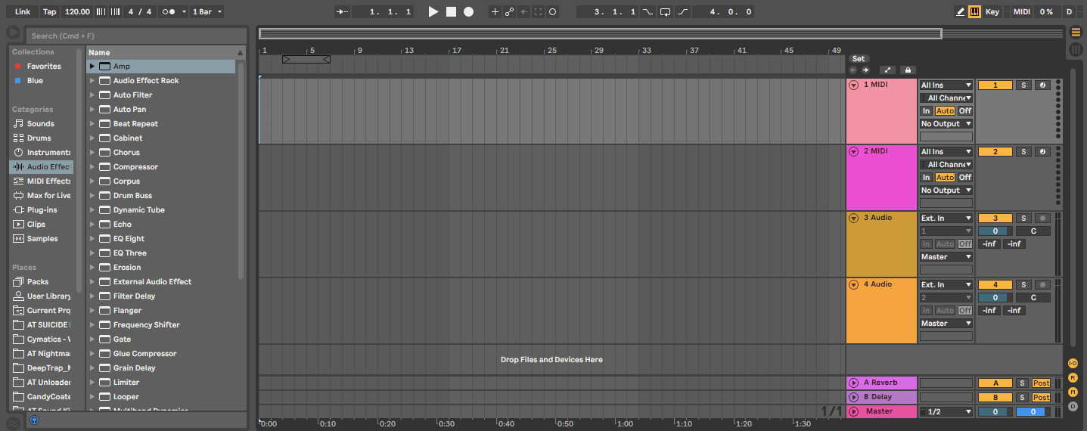Activate Draw Mode pencil icon
This screenshot has height=431, width=1087.
coord(961,11)
